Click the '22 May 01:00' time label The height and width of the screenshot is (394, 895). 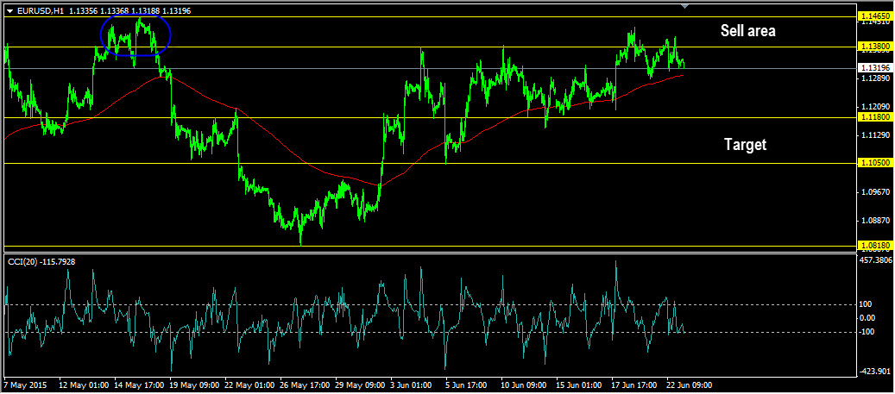click(x=250, y=385)
